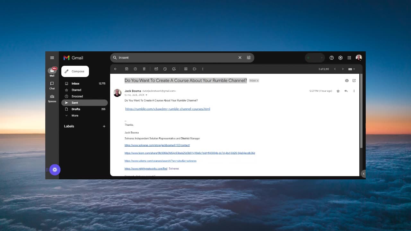The height and width of the screenshot is (231, 411).
Task: Click the Compose button
Action: point(75,71)
